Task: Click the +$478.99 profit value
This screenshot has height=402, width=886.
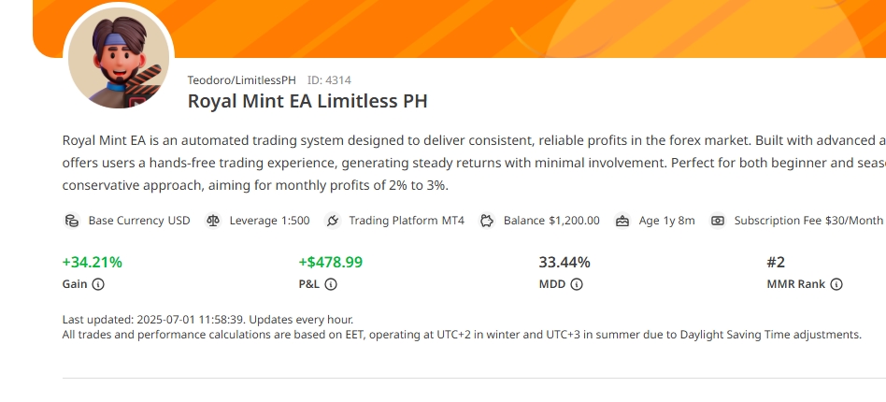Action: click(x=331, y=263)
